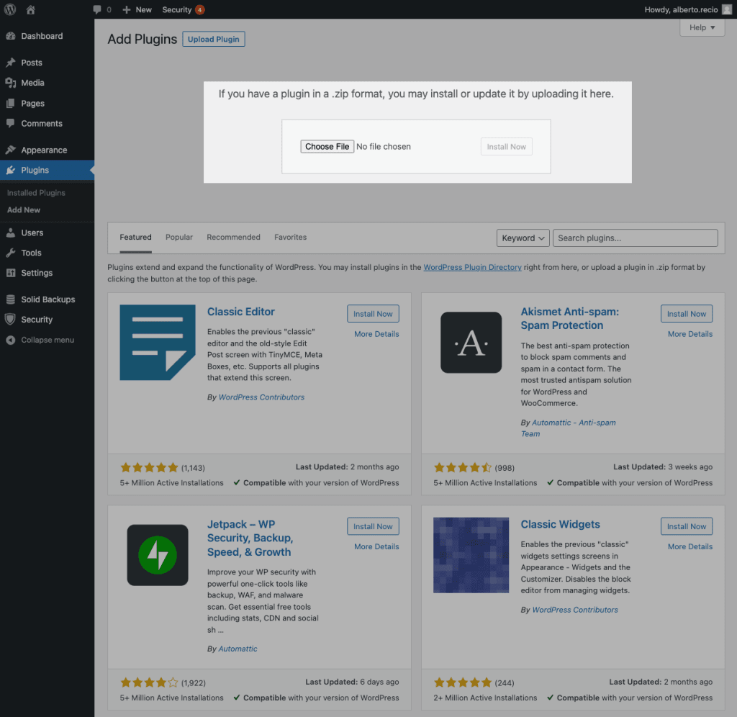Open More Details for Jetpack
This screenshot has height=717, width=737.
[x=376, y=546]
